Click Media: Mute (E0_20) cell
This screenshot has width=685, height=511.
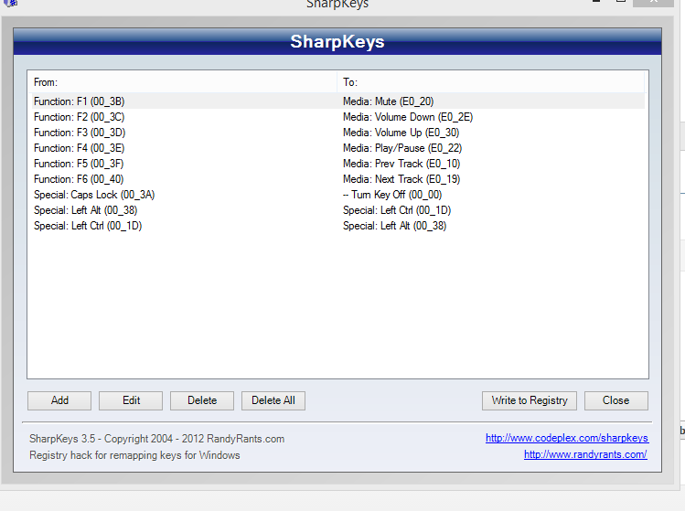click(x=388, y=101)
